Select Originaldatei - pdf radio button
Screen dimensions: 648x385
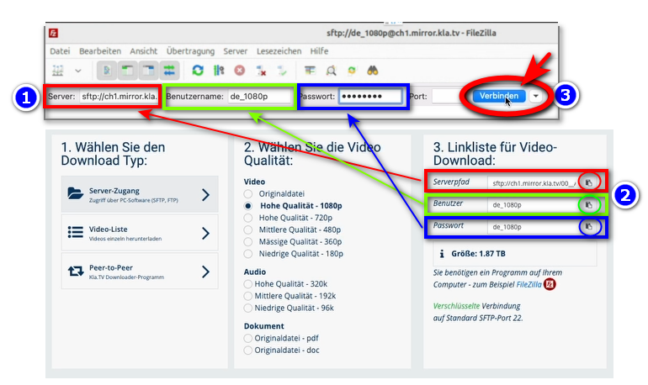pos(248,339)
